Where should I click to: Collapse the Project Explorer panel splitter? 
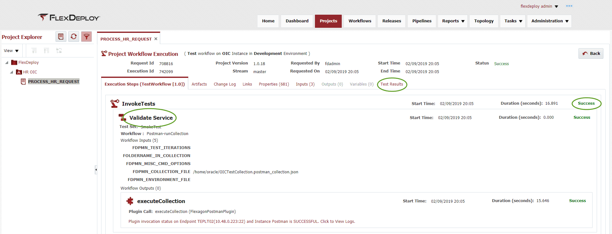pyautogui.click(x=96, y=170)
